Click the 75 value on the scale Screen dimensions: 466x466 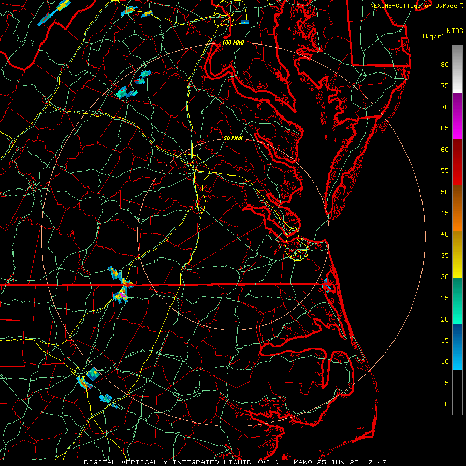click(445, 85)
